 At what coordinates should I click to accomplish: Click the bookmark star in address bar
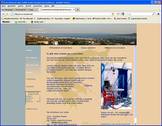pyautogui.click(x=113, y=14)
